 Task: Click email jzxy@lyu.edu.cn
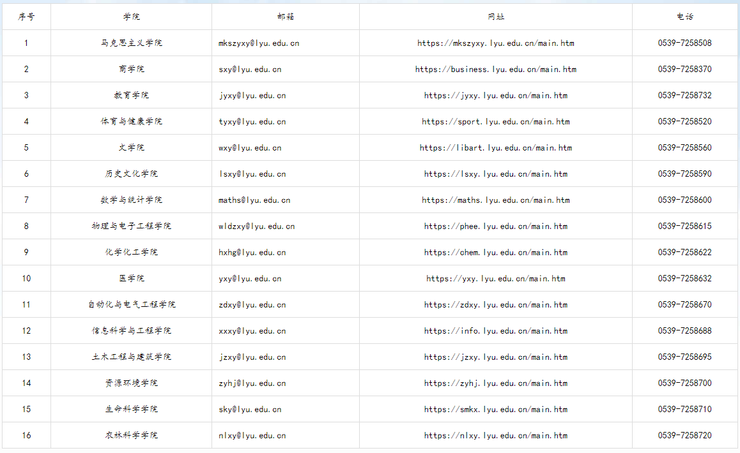coord(252,357)
